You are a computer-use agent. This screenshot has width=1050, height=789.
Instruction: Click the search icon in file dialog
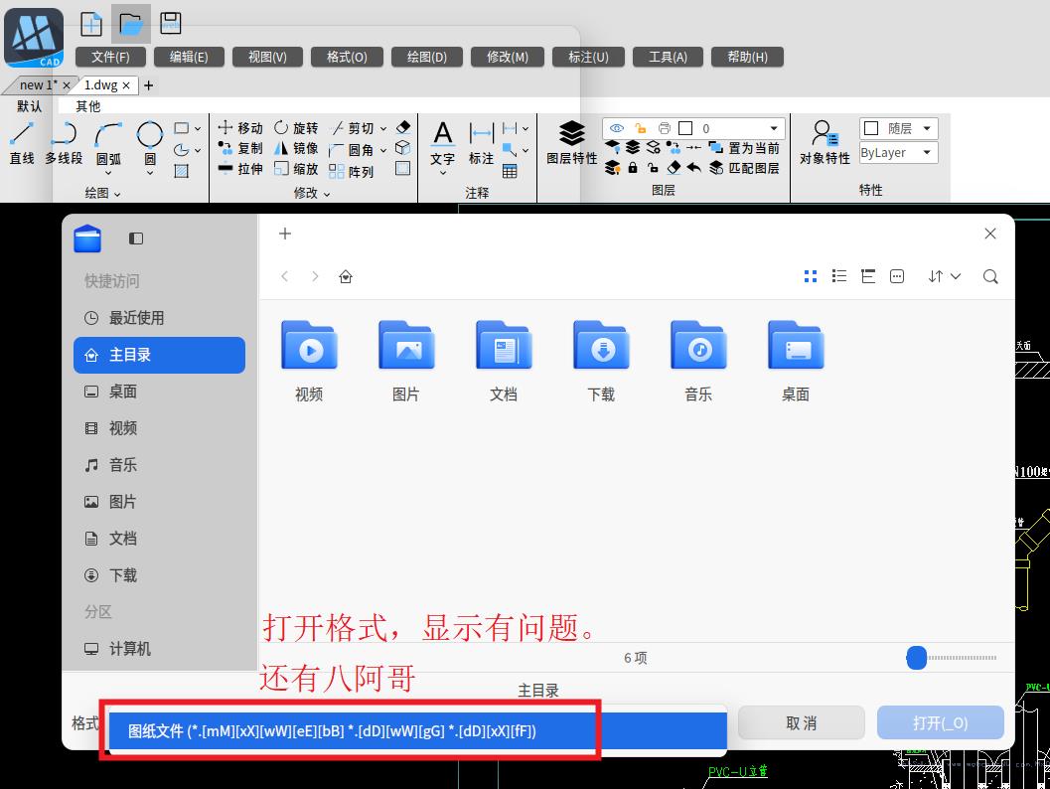tap(990, 276)
